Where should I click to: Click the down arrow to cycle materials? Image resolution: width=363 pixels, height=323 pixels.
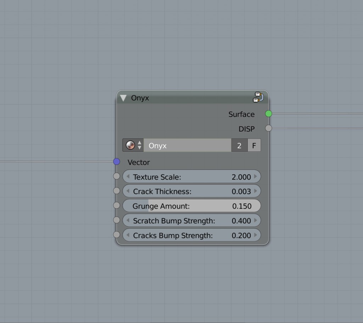click(140, 147)
